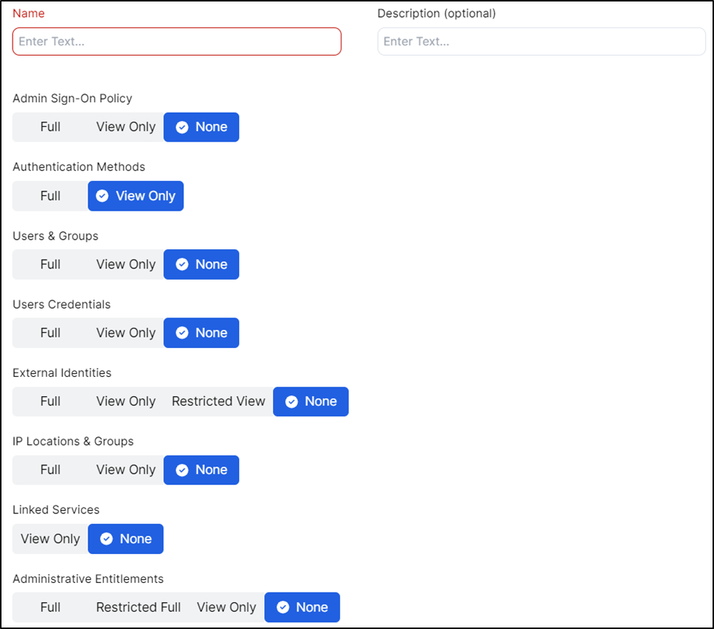The image size is (714, 629).
Task: Set Administrative Entitlements to View Only
Action: tap(226, 607)
